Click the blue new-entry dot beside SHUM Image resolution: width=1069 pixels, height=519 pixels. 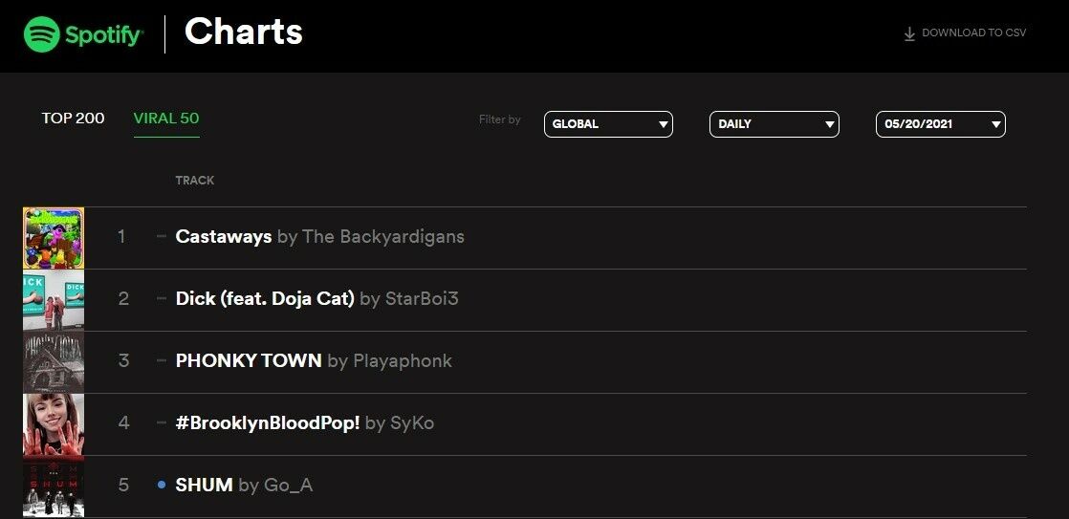[x=162, y=485]
